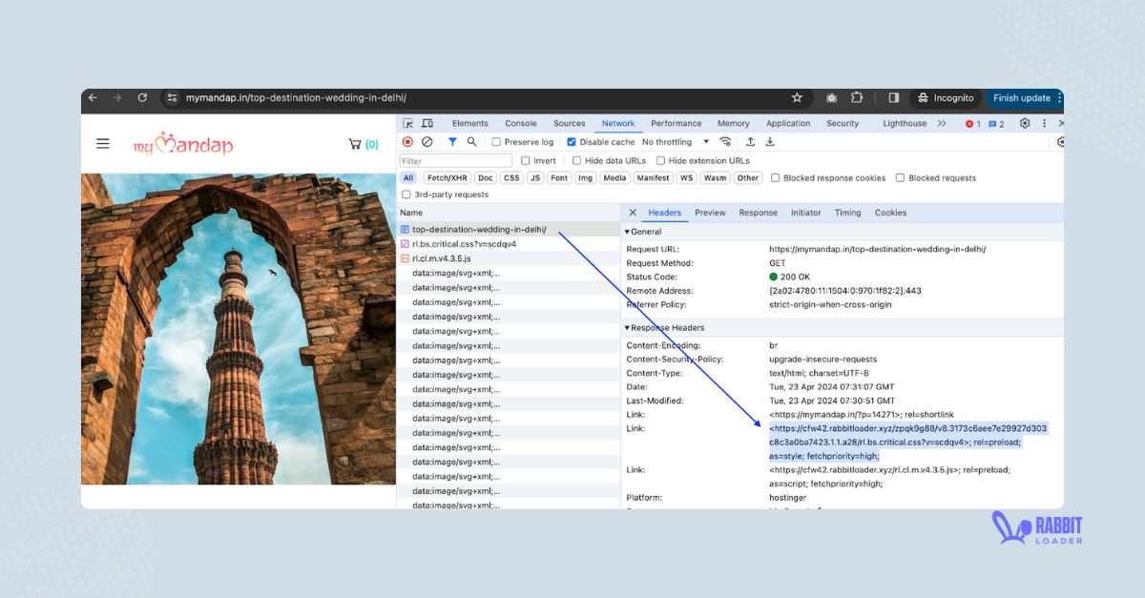Collapse the General headers section
The image size is (1145, 598).
(629, 232)
